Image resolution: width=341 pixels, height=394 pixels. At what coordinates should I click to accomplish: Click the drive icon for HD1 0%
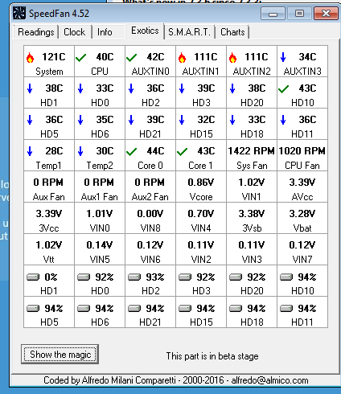click(33, 277)
